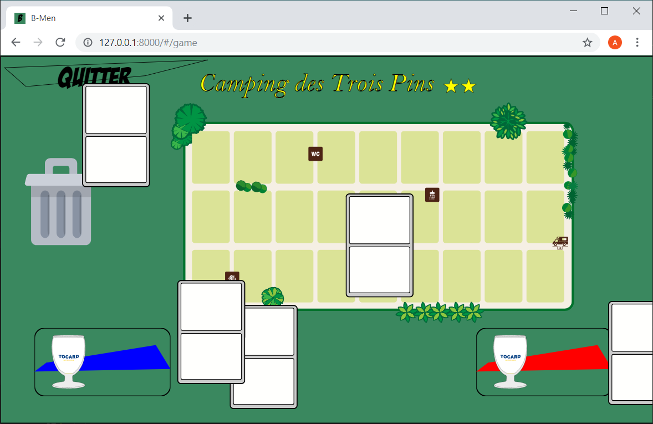653x424 pixels.
Task: Reload the page in the browser
Action: 60,43
